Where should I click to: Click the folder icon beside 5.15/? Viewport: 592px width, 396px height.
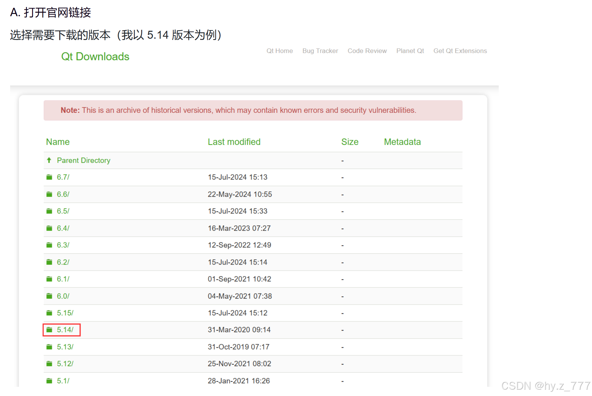49,313
